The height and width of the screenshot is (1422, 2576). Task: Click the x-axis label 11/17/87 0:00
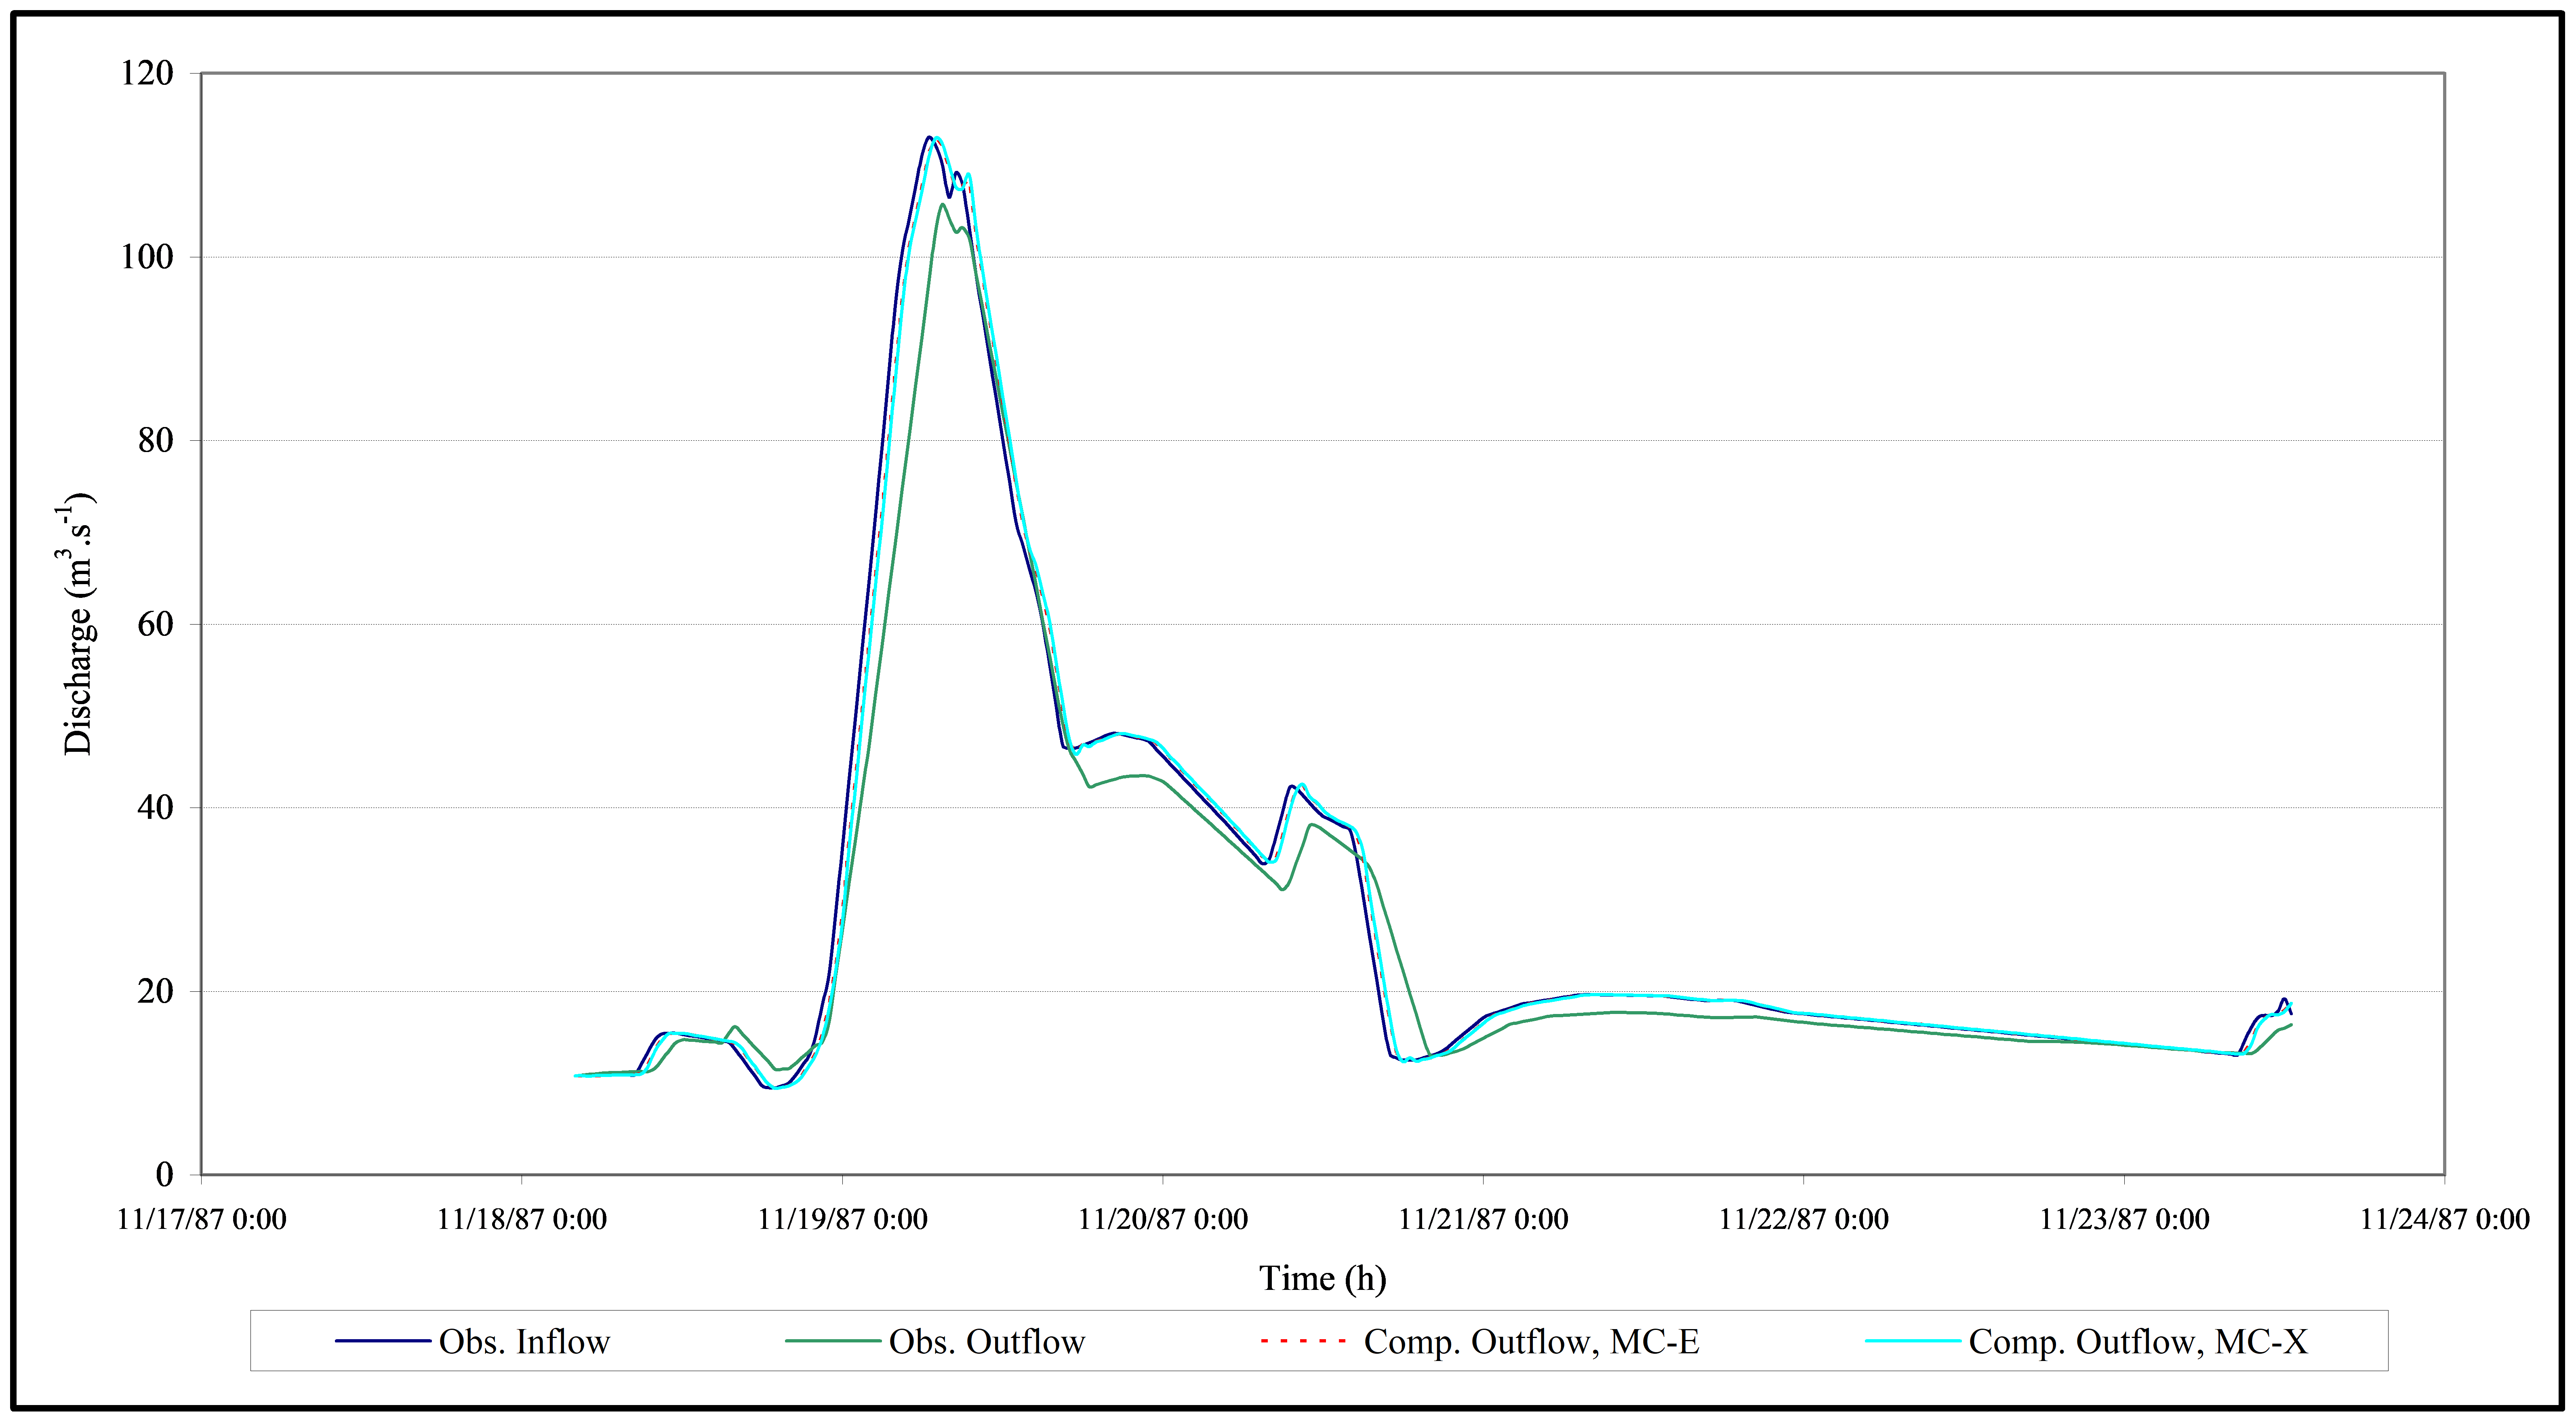click(x=202, y=1219)
